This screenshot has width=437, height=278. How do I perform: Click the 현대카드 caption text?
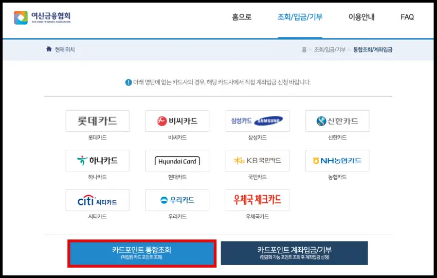(177, 177)
